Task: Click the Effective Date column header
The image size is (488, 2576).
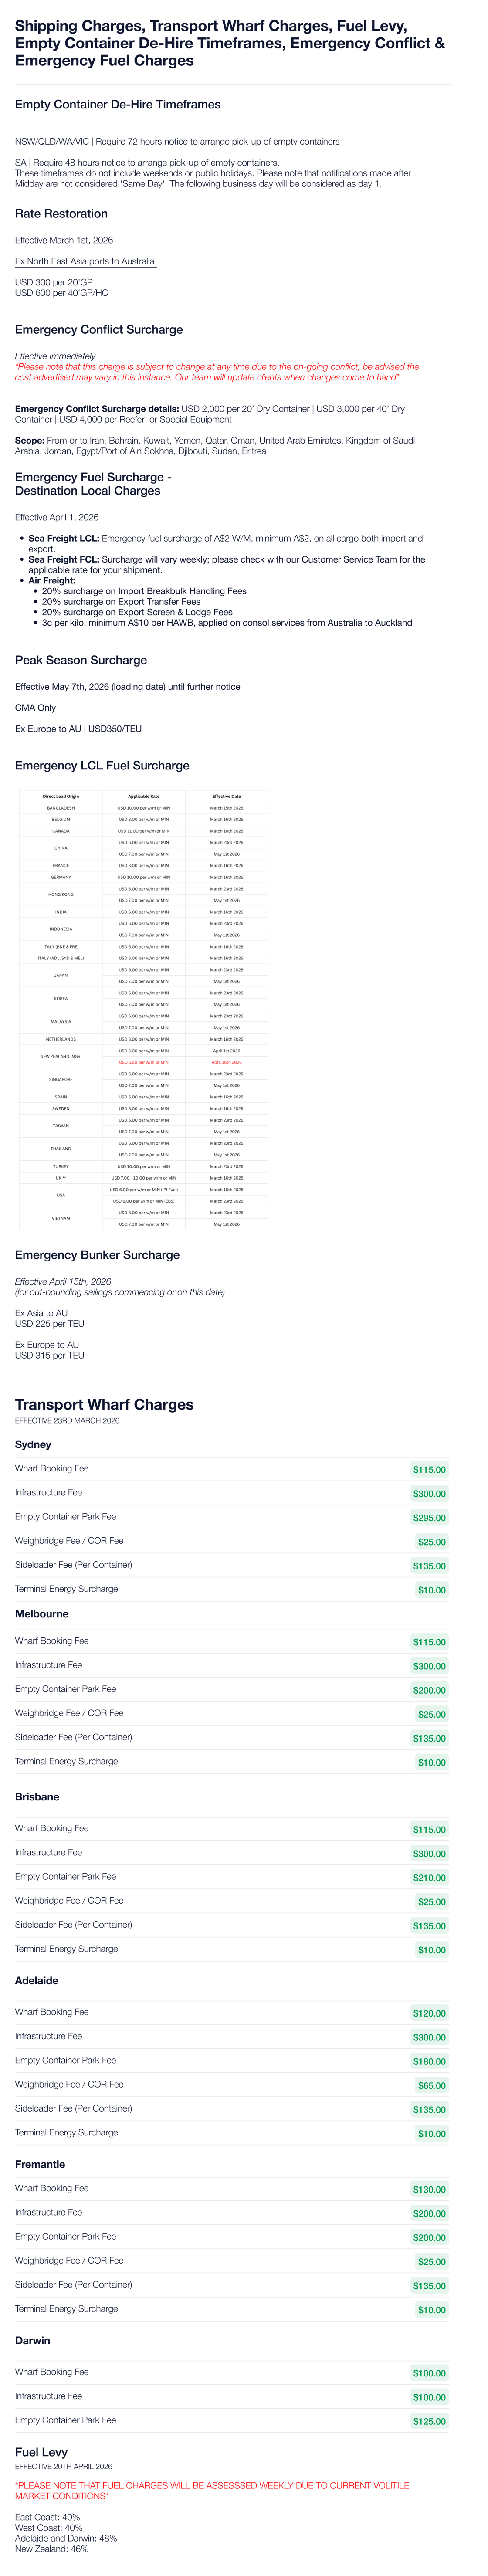Action: point(226,796)
